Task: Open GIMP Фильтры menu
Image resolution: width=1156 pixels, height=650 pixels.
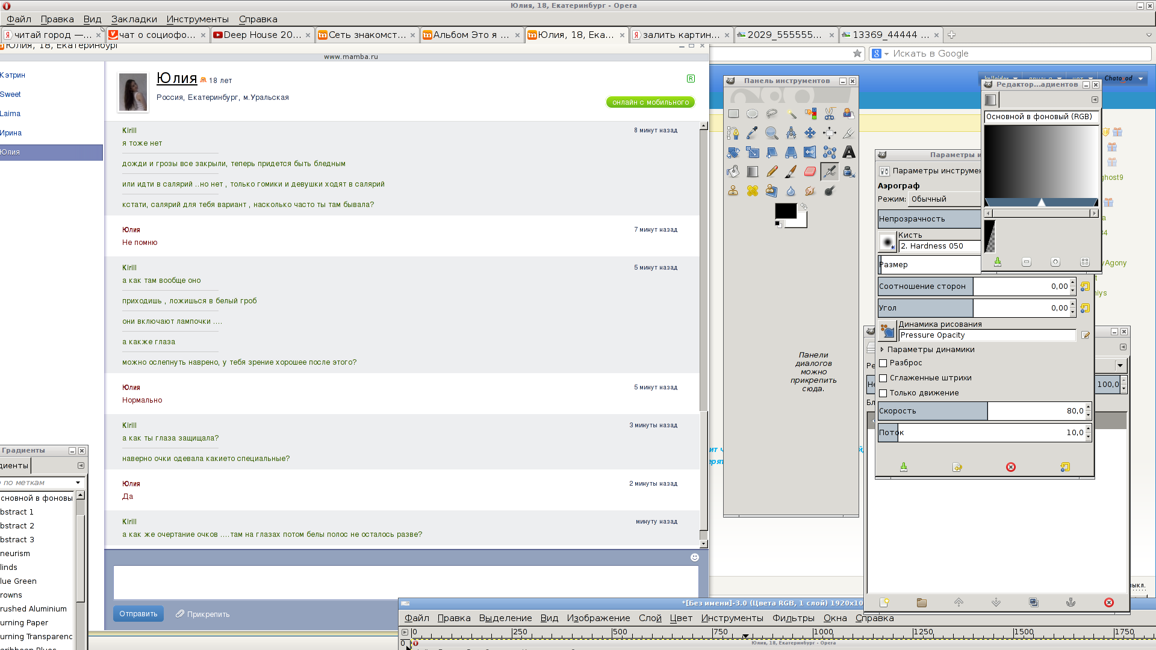Action: point(793,618)
